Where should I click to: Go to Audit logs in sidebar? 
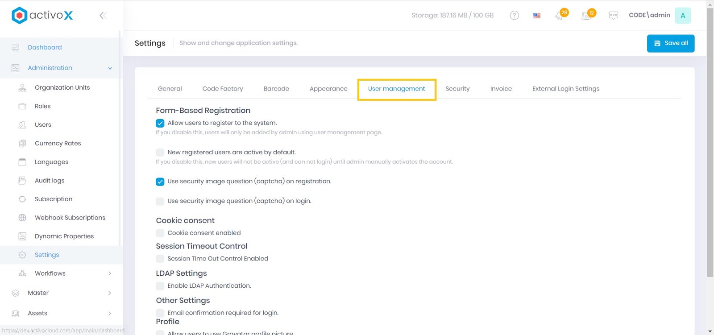click(x=50, y=181)
